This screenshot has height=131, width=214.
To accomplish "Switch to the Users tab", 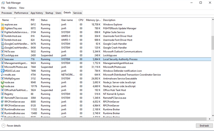I will click(59, 13).
